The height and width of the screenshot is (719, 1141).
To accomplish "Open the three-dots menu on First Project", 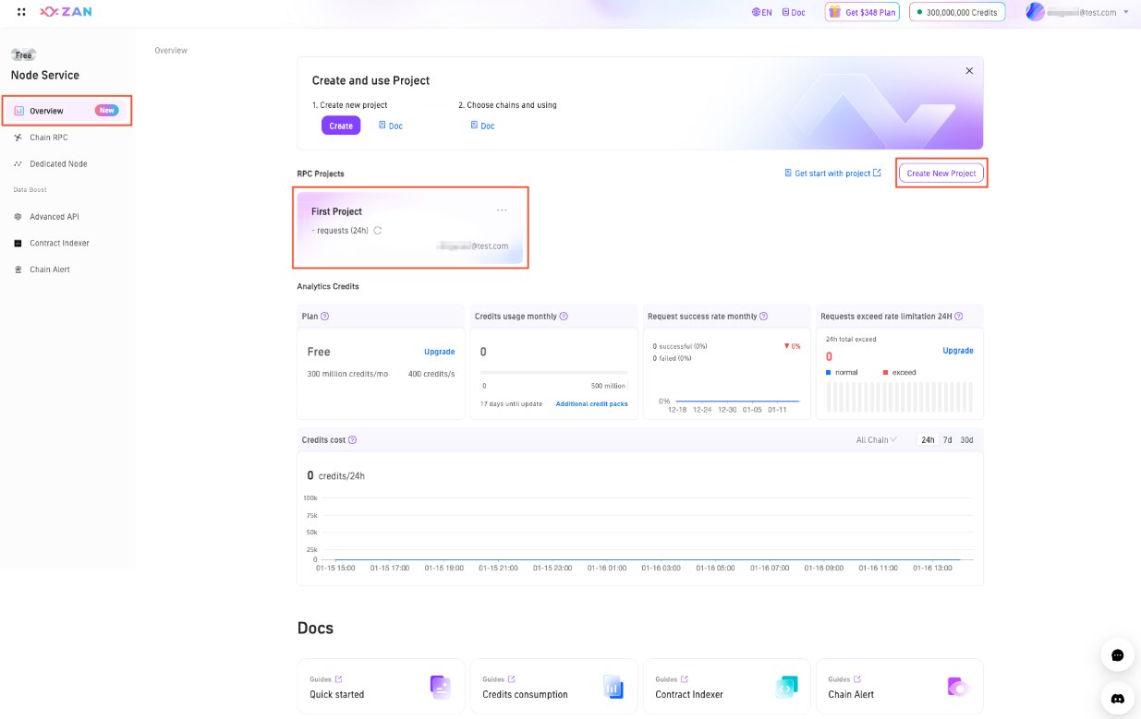I will coord(502,210).
